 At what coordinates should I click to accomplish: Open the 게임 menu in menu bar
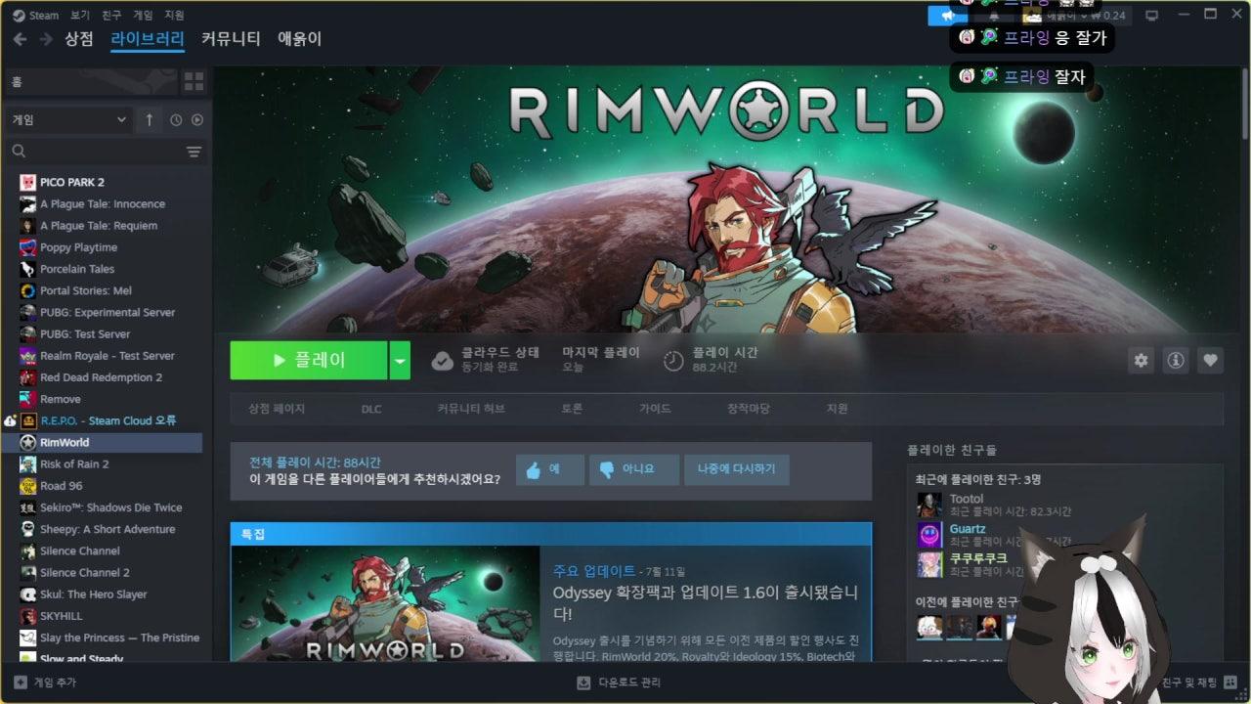(143, 15)
